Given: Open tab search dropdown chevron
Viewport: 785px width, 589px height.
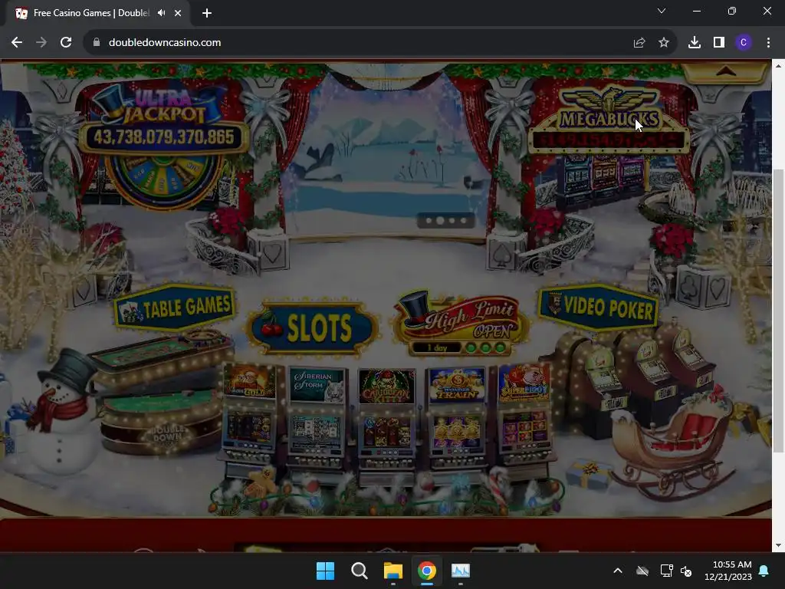Looking at the screenshot, I should (x=662, y=11).
